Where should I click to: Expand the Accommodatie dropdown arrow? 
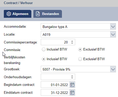click(113, 27)
